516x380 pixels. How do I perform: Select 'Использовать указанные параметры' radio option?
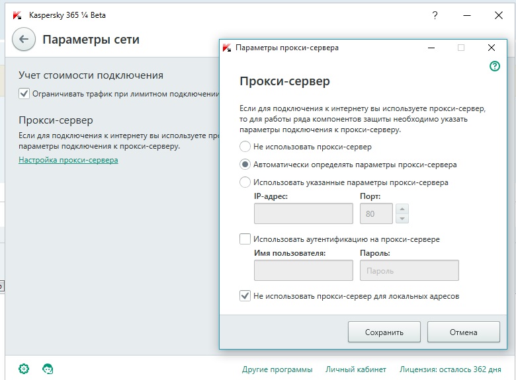point(245,182)
